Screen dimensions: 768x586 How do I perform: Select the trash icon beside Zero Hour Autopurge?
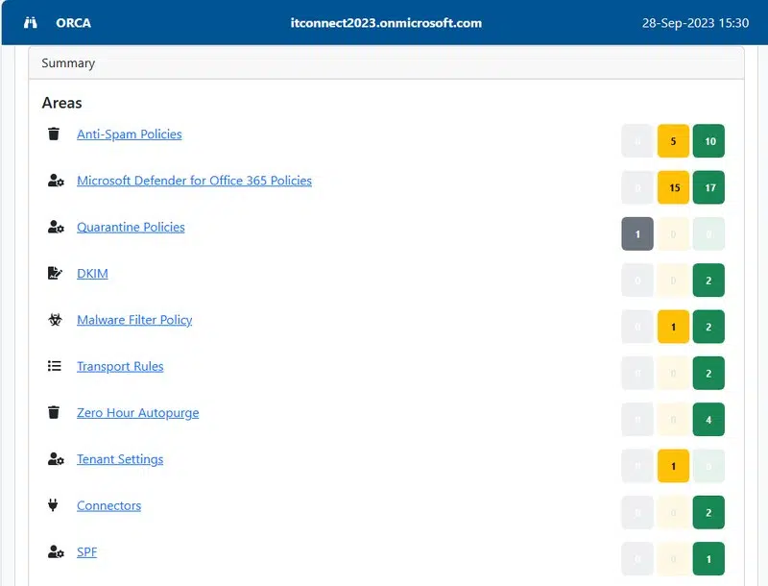click(54, 412)
